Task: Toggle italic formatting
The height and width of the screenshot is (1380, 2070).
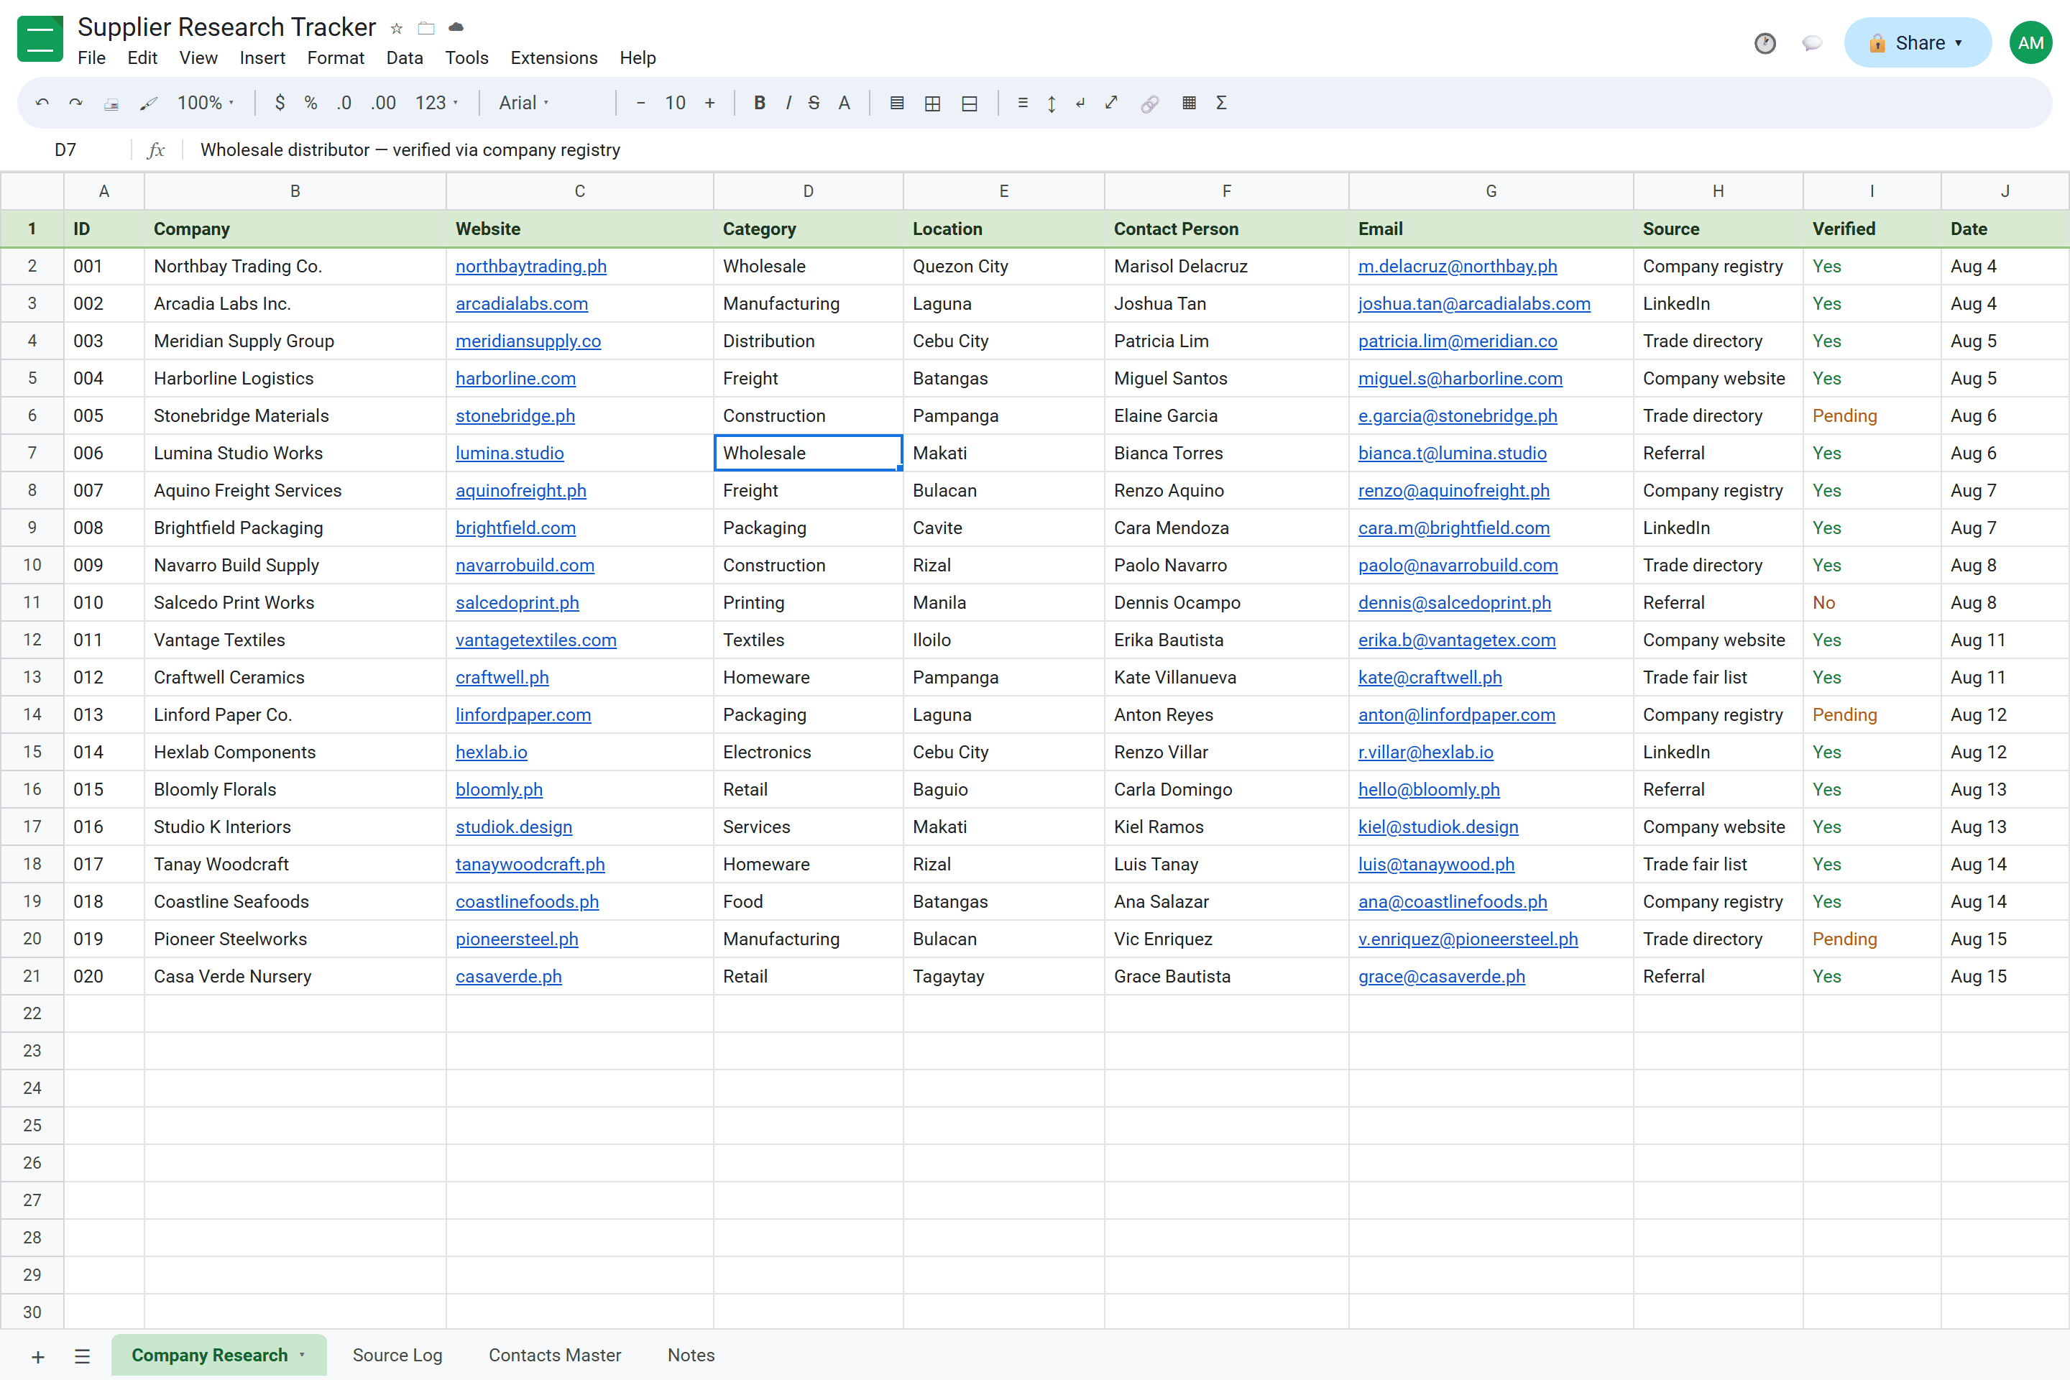Action: coord(788,103)
